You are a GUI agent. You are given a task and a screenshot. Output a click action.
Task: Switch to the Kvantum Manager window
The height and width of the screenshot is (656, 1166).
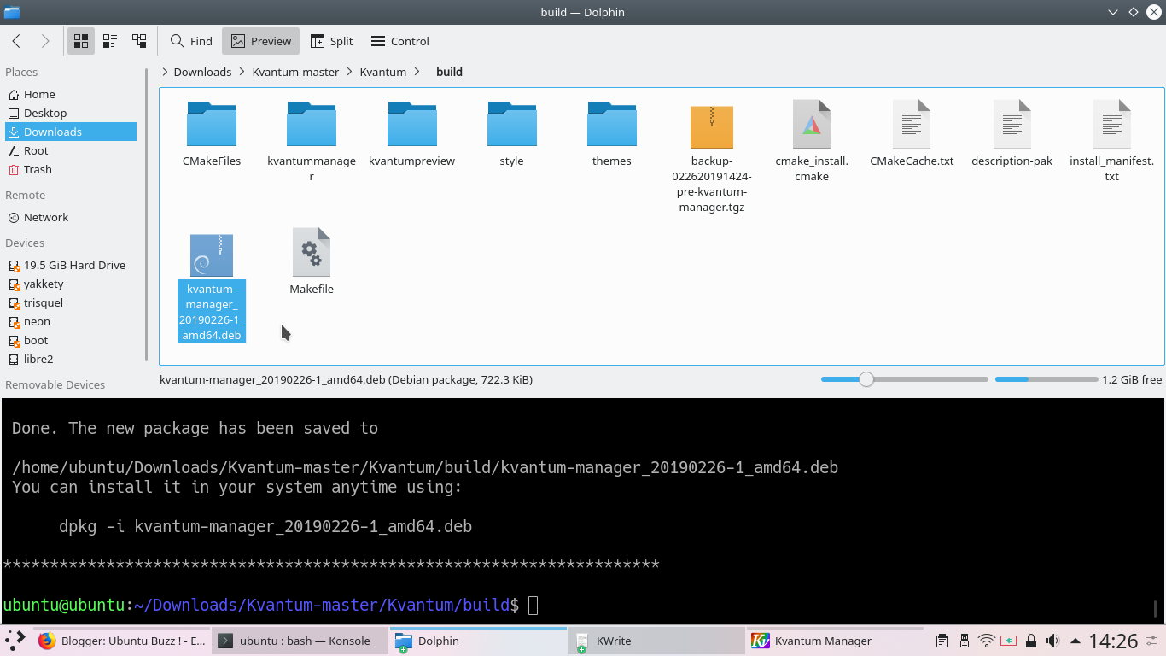point(835,641)
